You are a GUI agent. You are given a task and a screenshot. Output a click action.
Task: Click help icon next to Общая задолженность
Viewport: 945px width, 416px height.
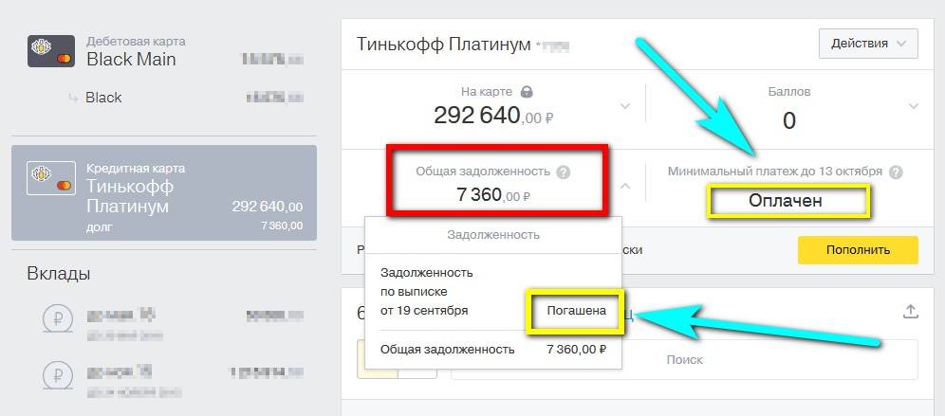point(564,172)
